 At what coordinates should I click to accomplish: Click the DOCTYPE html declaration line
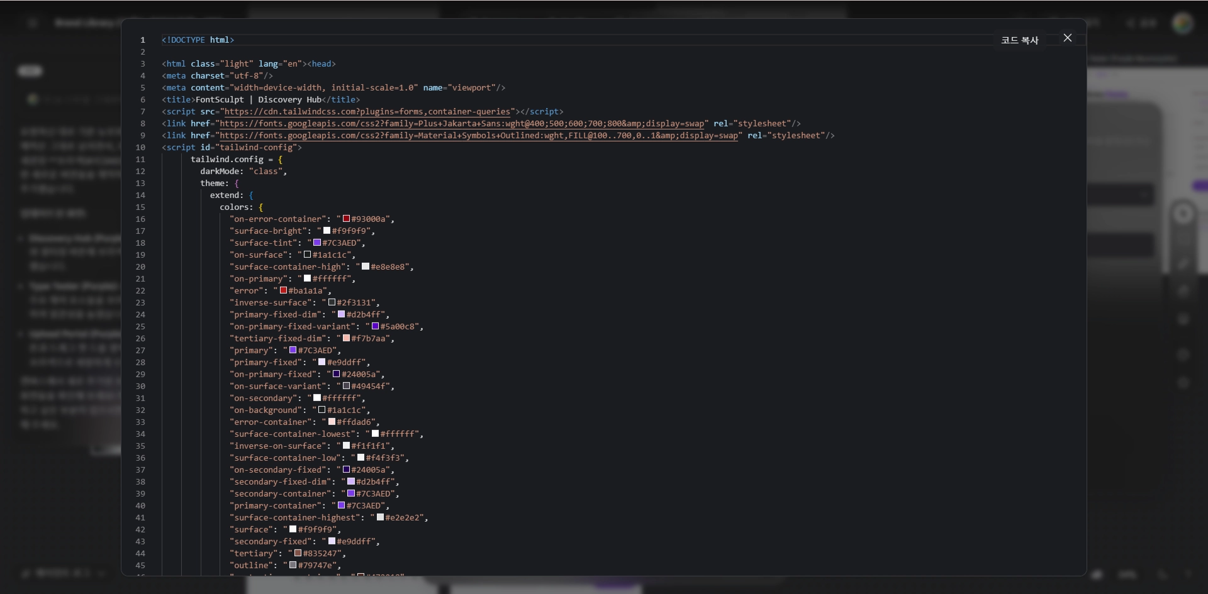click(198, 40)
